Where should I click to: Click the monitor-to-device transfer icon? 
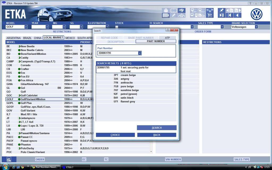click(x=194, y=15)
